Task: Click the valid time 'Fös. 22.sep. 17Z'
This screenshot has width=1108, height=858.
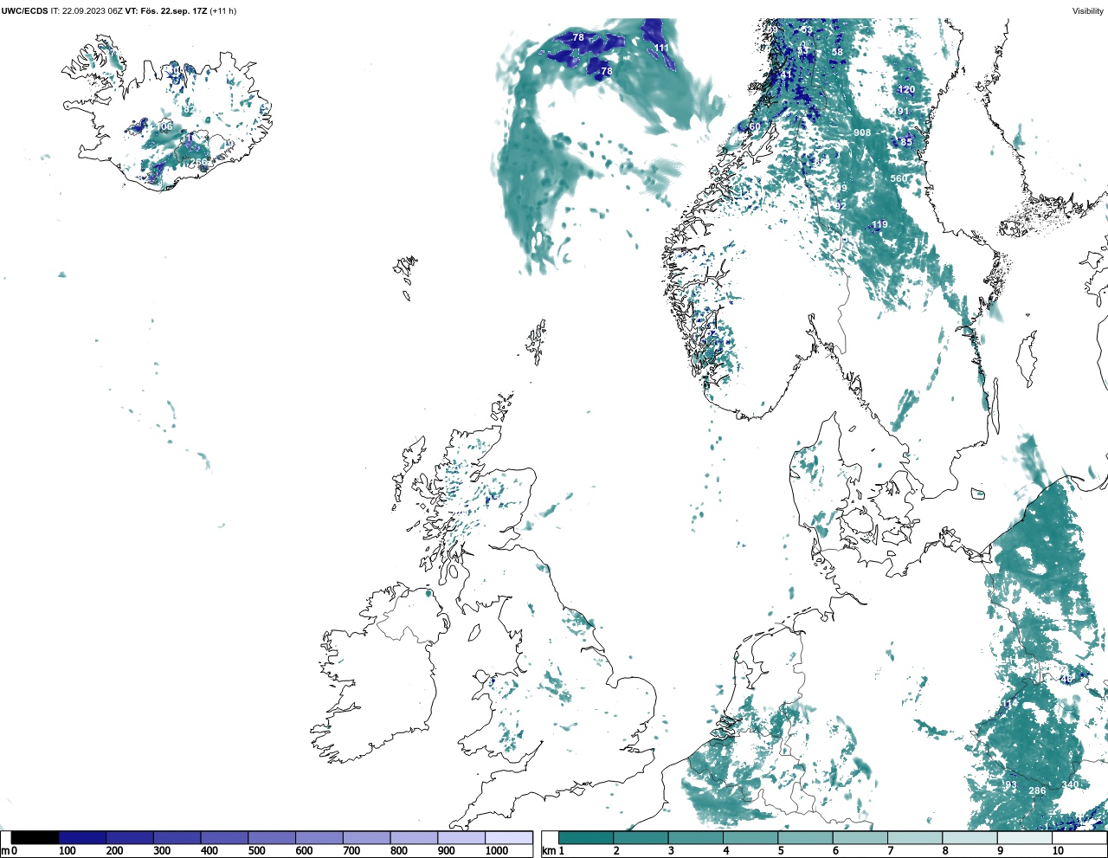Action: [x=173, y=11]
